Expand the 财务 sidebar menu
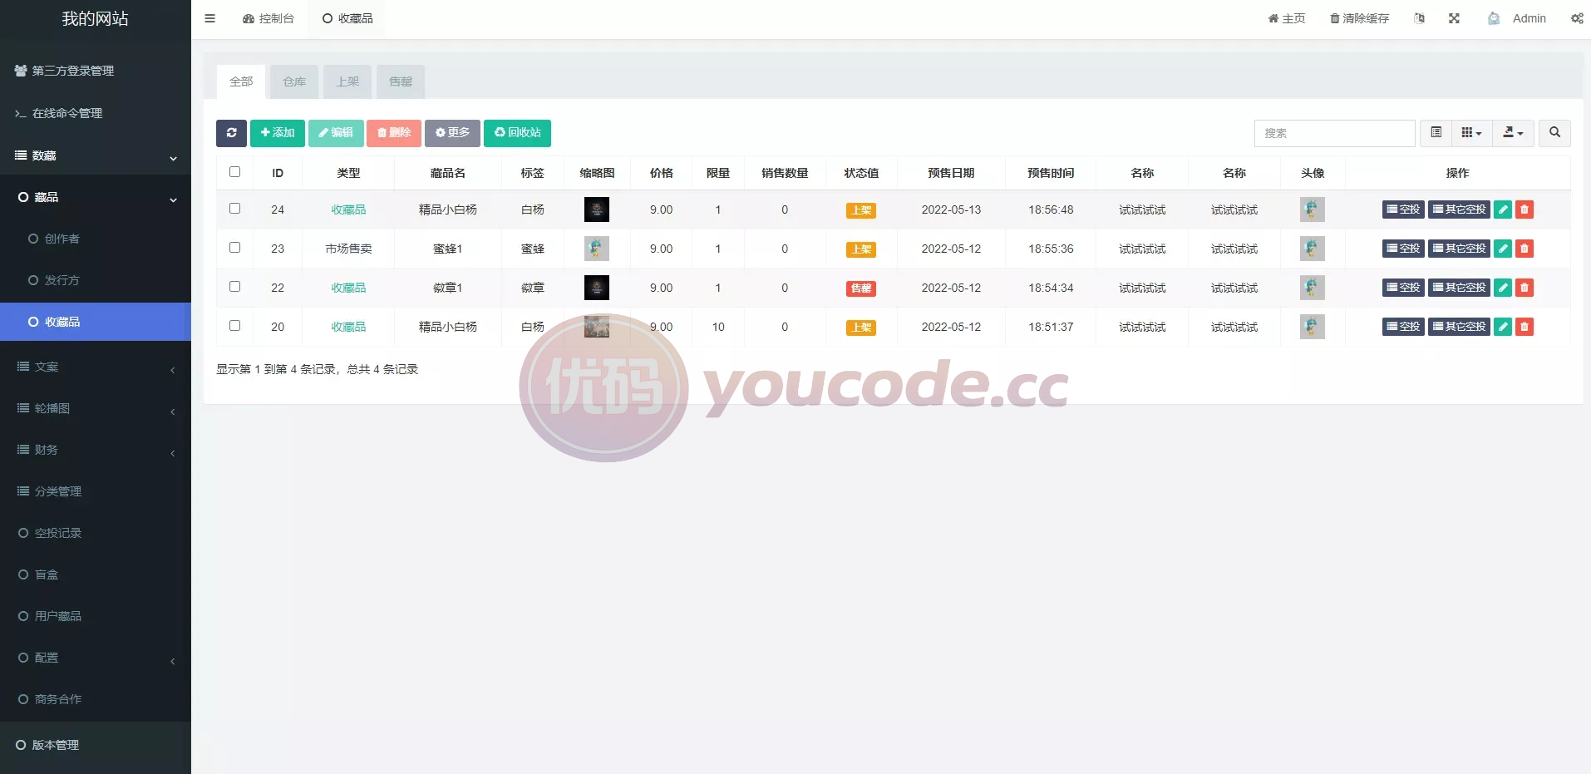The width and height of the screenshot is (1591, 774). [x=96, y=450]
